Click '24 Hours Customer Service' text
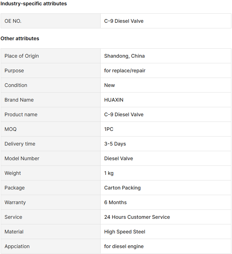 (137, 217)
